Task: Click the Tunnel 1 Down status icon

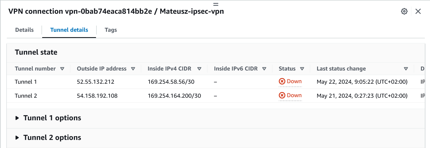Action: [282, 81]
